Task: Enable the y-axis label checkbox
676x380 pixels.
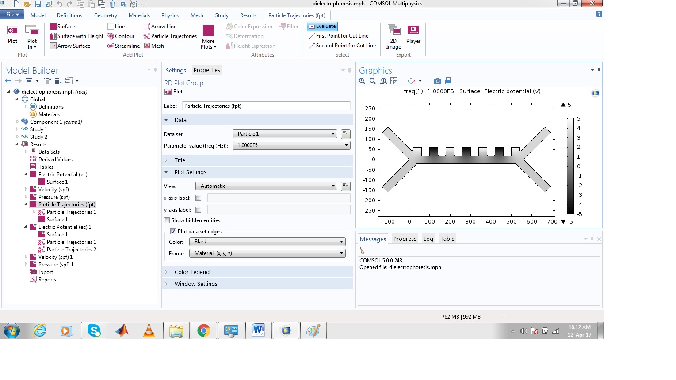Action: [x=198, y=210]
